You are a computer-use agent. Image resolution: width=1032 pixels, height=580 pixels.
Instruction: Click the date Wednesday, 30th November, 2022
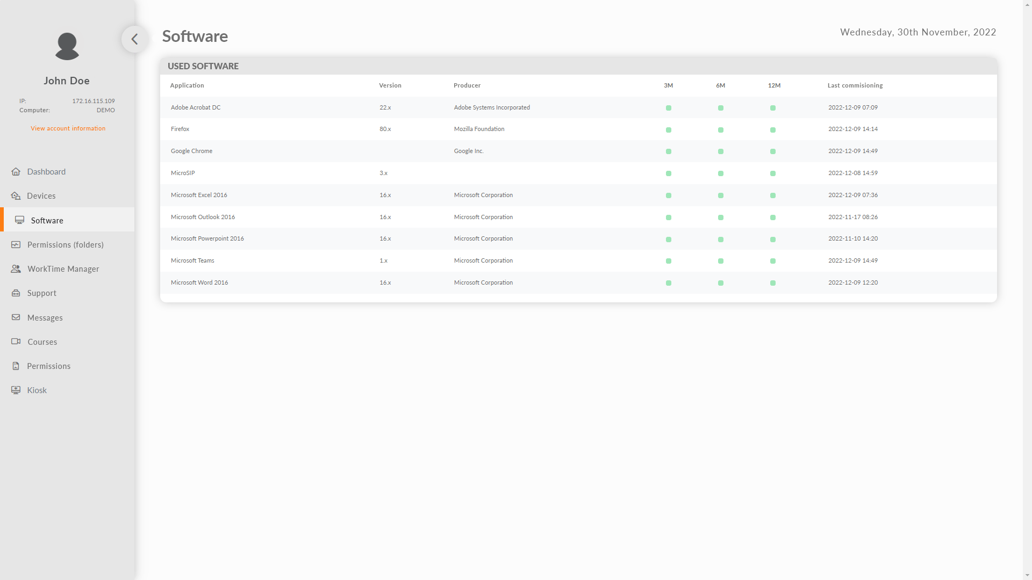(x=918, y=32)
